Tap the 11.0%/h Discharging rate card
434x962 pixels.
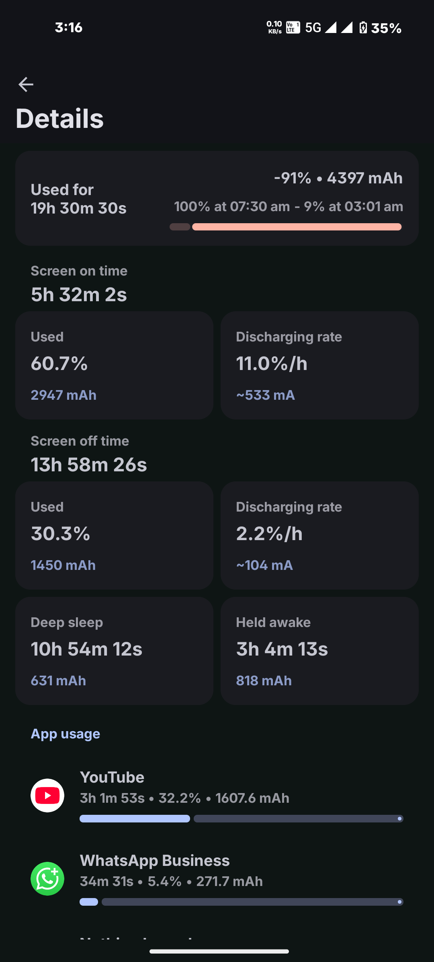[319, 365]
